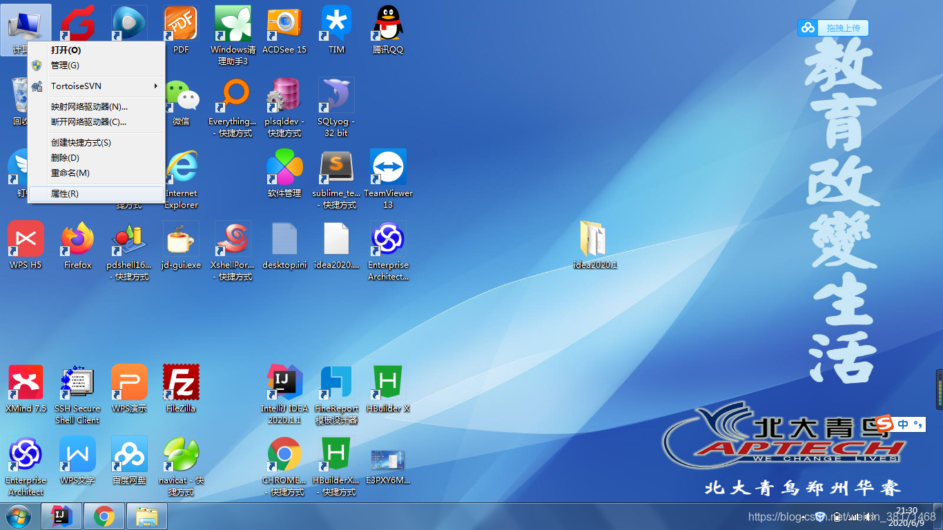943x530 pixels.
Task: Select the Windows清理助手3 icon
Action: pyautogui.click(x=233, y=24)
